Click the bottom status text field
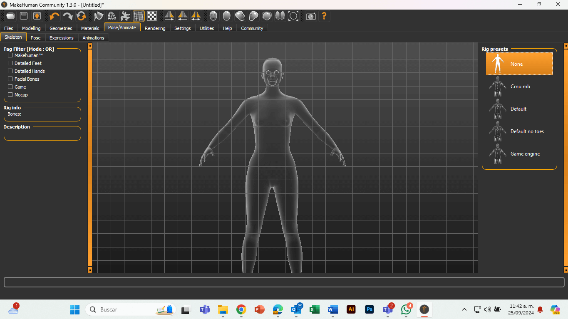The height and width of the screenshot is (319, 568). 284,282
